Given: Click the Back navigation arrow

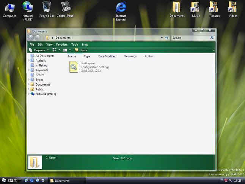Looking at the screenshot, I should [x=31, y=38].
